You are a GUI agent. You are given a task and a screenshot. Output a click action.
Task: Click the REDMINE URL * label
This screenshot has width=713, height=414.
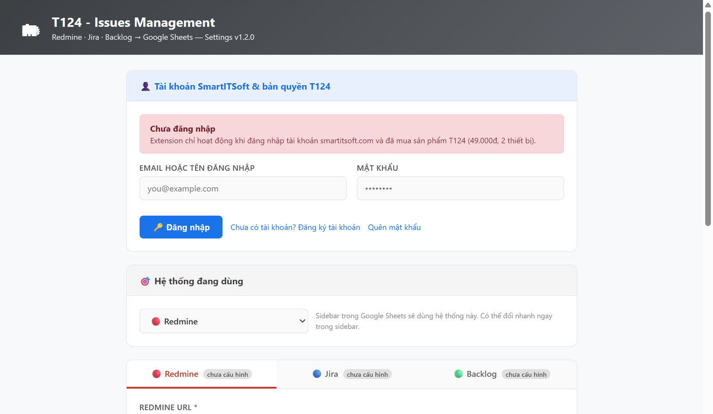click(169, 407)
